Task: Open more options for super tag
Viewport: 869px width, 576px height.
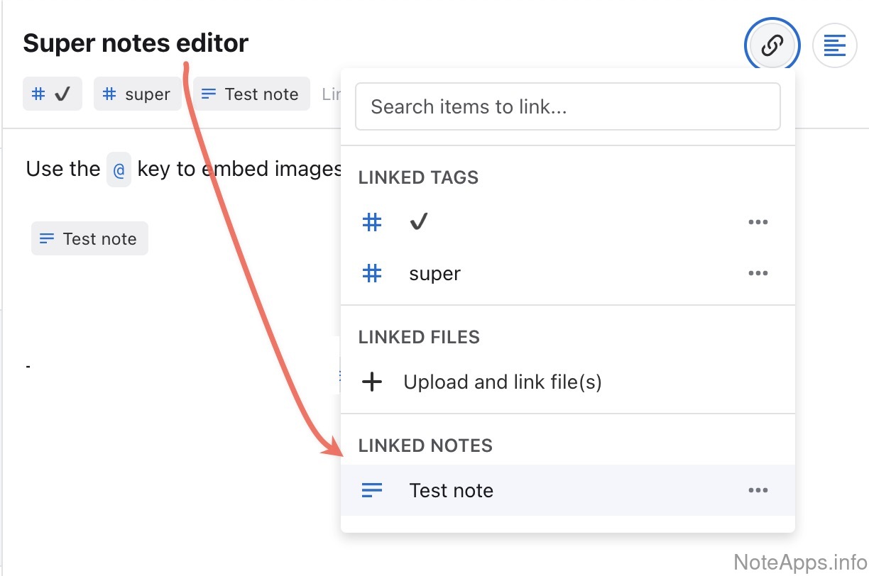Action: click(758, 274)
